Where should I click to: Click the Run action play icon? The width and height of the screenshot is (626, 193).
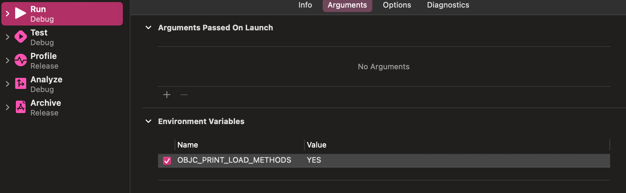pos(20,13)
